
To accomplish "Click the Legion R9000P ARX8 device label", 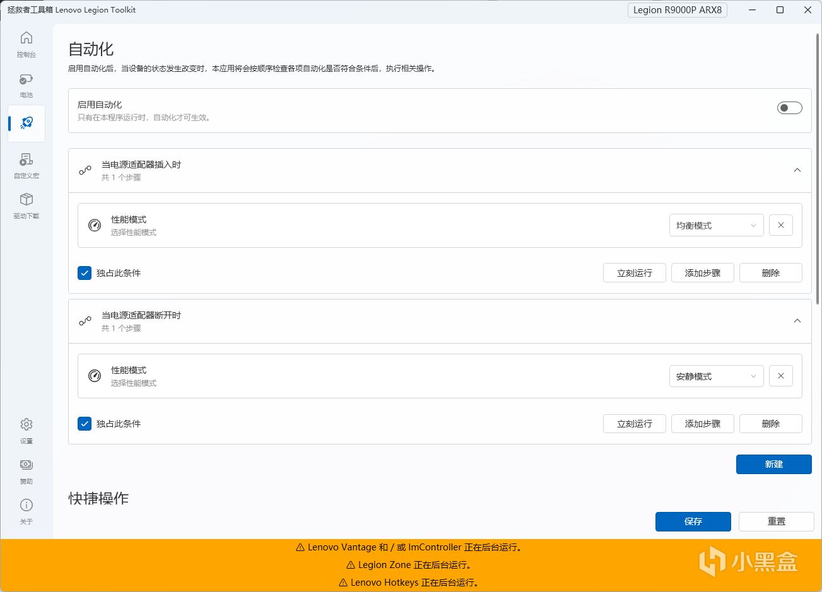I will 678,10.
